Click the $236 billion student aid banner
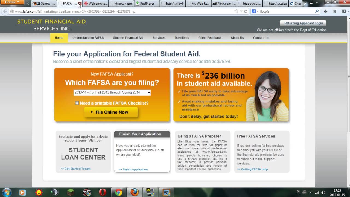The width and height of the screenshot is (350, 197). point(231,95)
